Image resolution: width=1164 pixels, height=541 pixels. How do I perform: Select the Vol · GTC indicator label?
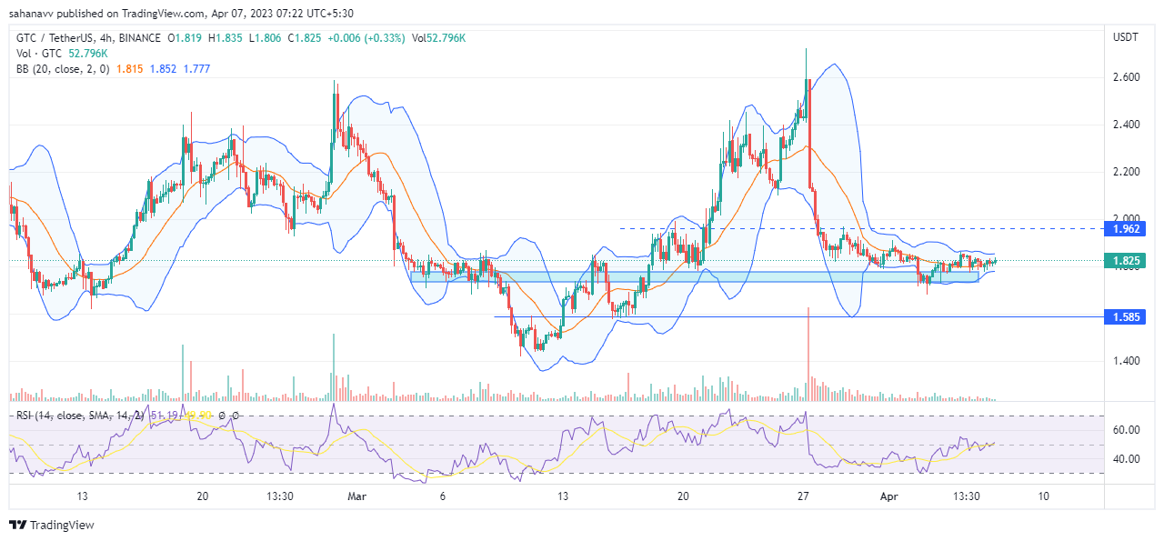pyautogui.click(x=39, y=53)
